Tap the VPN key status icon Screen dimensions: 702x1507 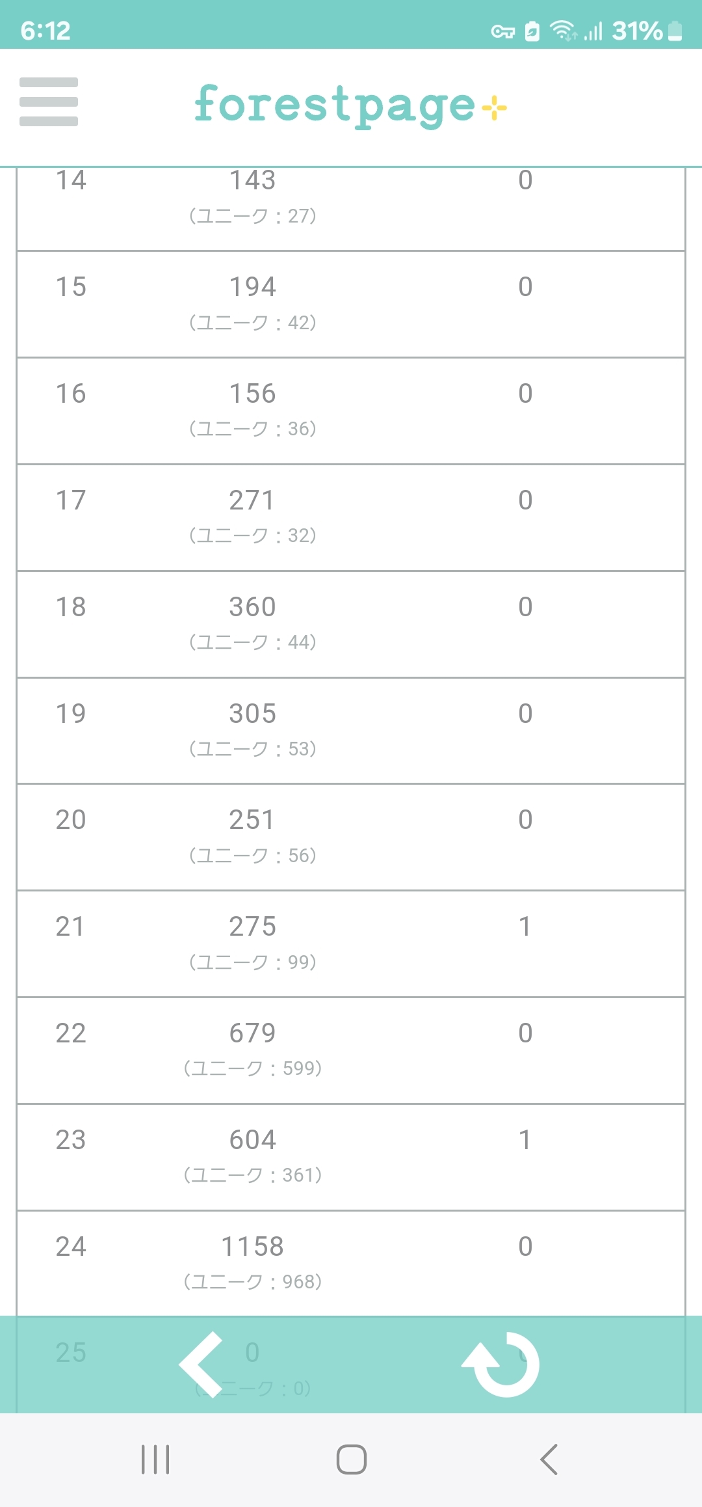(502, 31)
